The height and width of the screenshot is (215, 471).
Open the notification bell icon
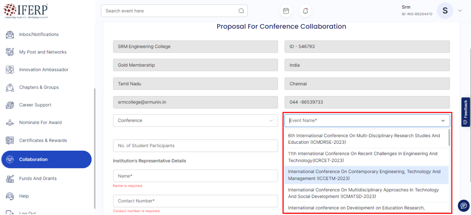305,11
